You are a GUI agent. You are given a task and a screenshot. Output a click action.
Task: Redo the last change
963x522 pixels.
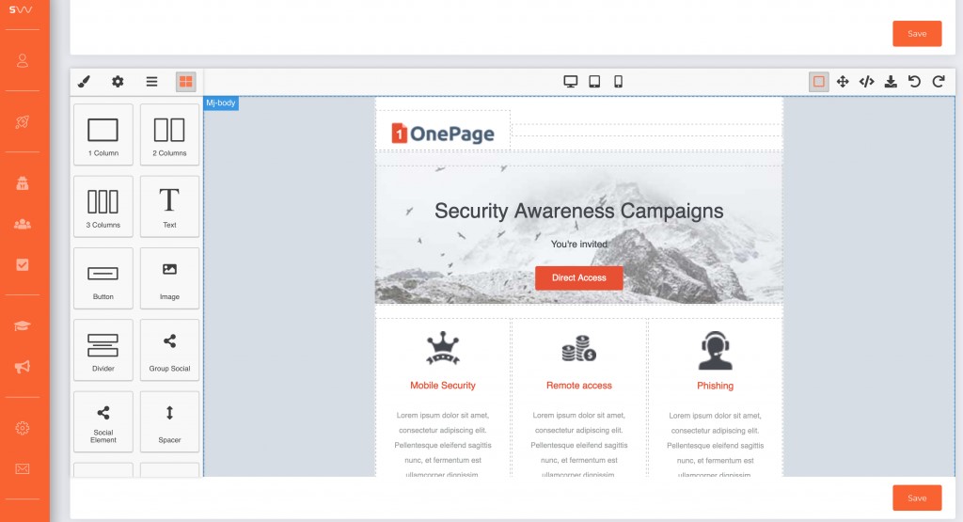point(939,82)
